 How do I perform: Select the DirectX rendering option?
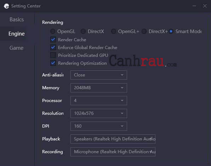(x=83, y=31)
